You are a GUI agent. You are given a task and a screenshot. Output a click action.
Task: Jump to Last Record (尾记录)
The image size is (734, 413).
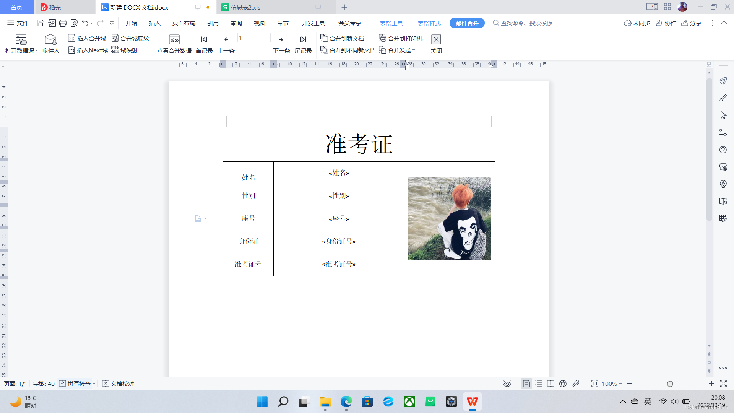303,40
